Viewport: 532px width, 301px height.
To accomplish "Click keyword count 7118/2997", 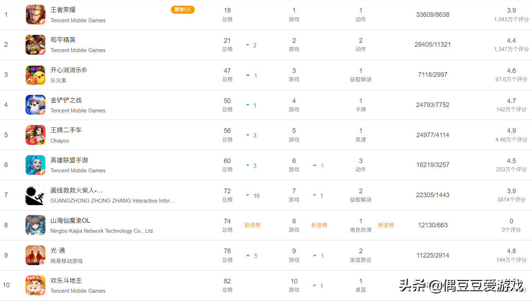I will point(433,75).
